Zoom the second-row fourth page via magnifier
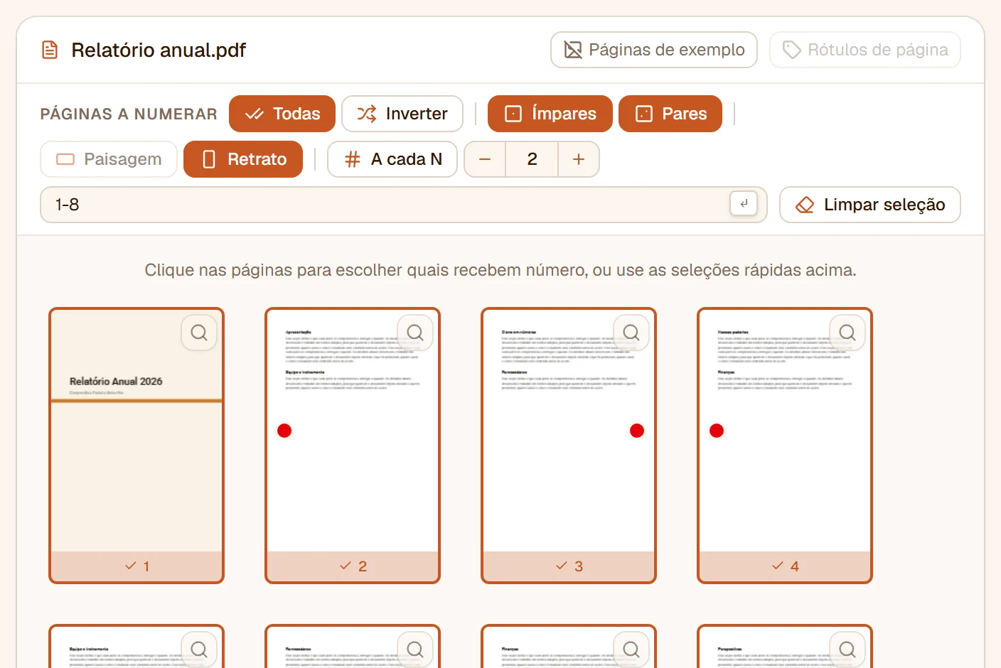This screenshot has height=668, width=1001. (x=847, y=649)
